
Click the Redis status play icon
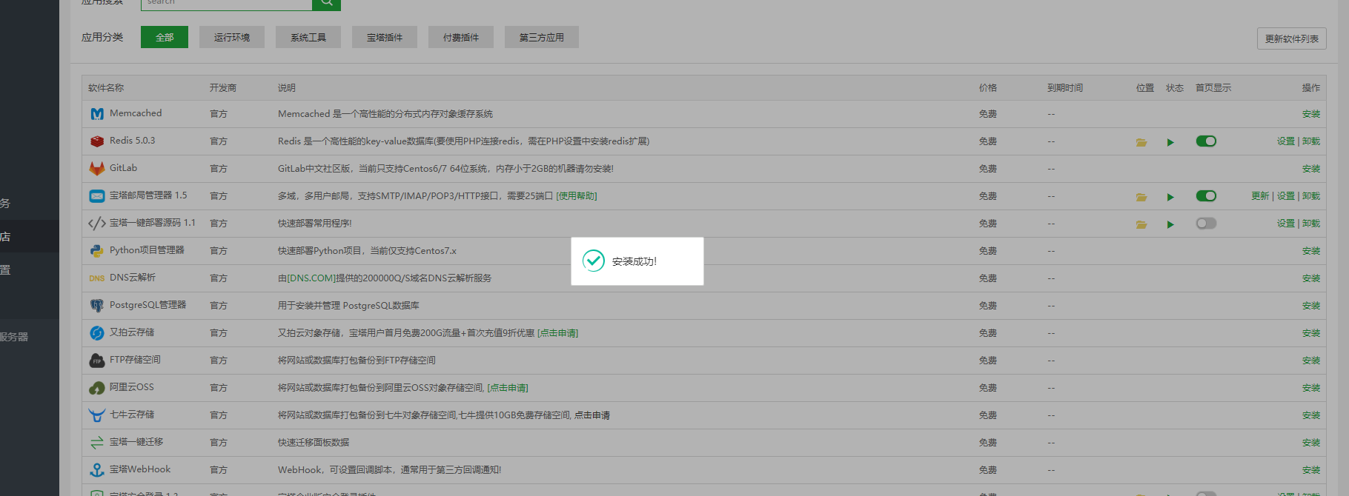coord(1170,142)
